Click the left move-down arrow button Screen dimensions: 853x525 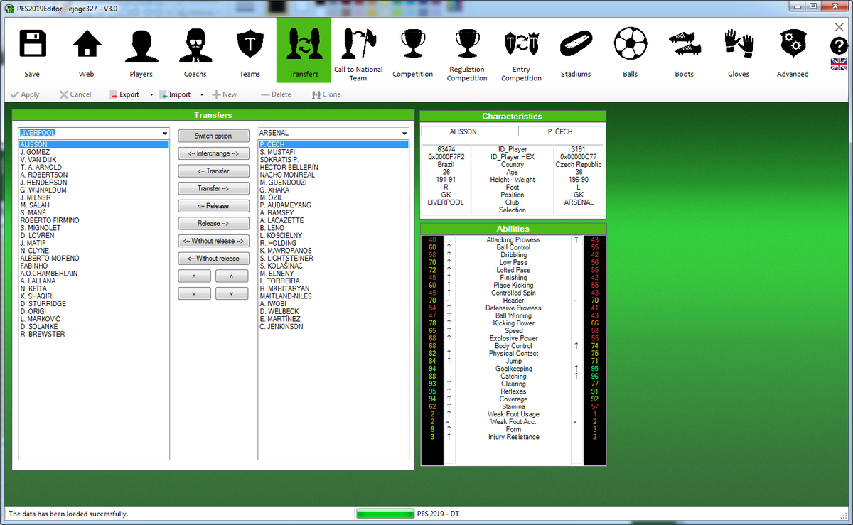[194, 293]
